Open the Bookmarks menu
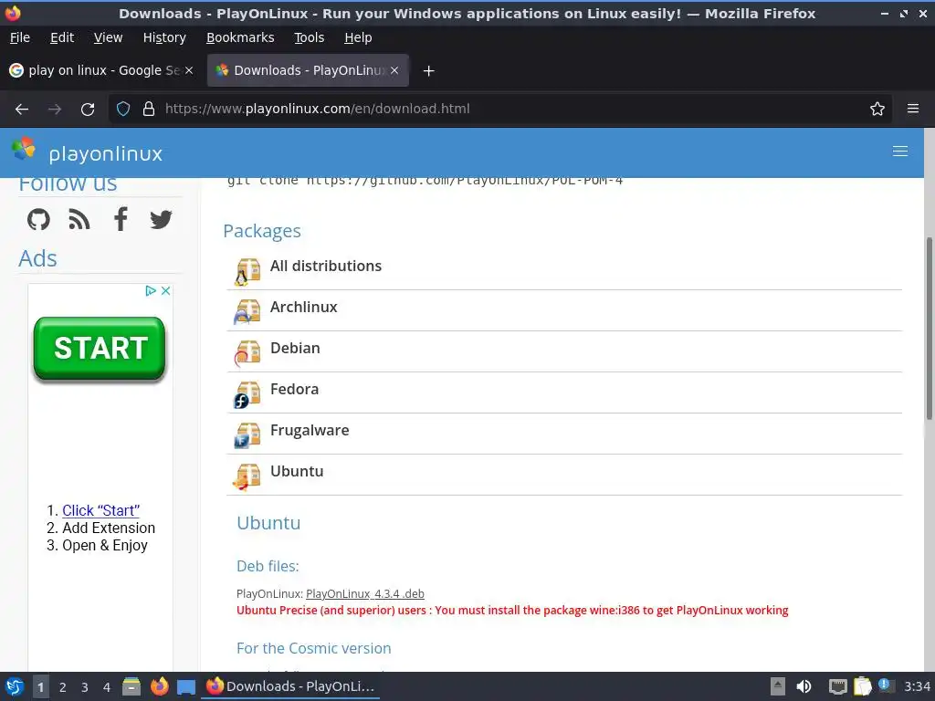Screen dimensions: 935x701 click(240, 37)
